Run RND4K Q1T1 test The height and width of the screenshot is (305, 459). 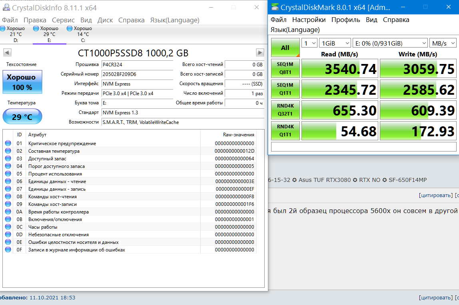tap(285, 131)
